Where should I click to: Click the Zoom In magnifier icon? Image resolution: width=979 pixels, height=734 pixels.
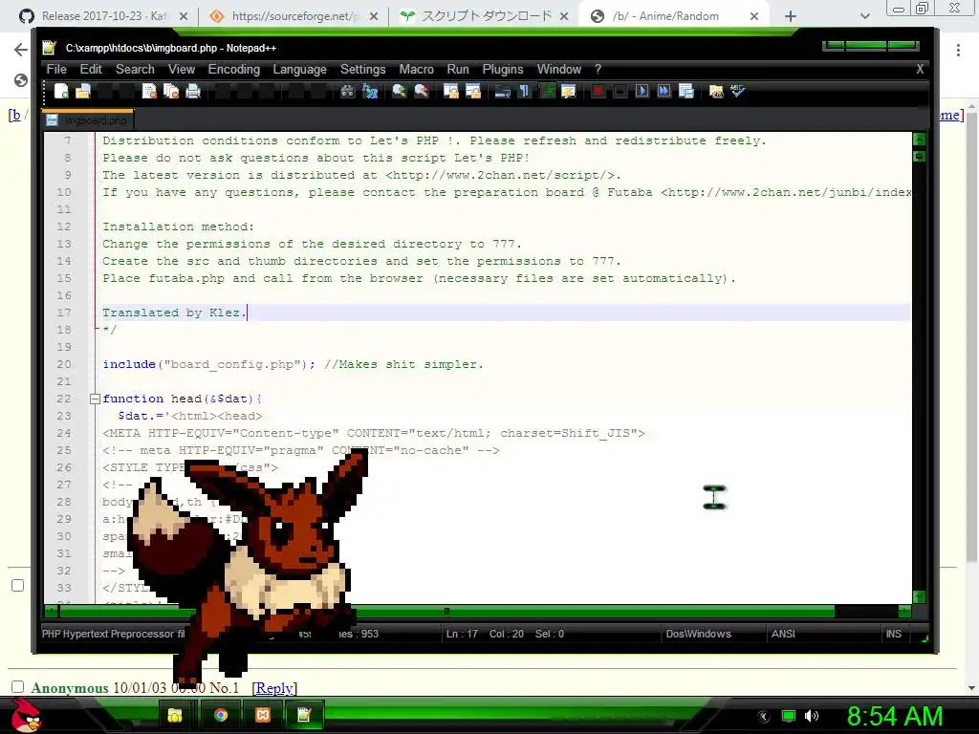pyautogui.click(x=399, y=91)
